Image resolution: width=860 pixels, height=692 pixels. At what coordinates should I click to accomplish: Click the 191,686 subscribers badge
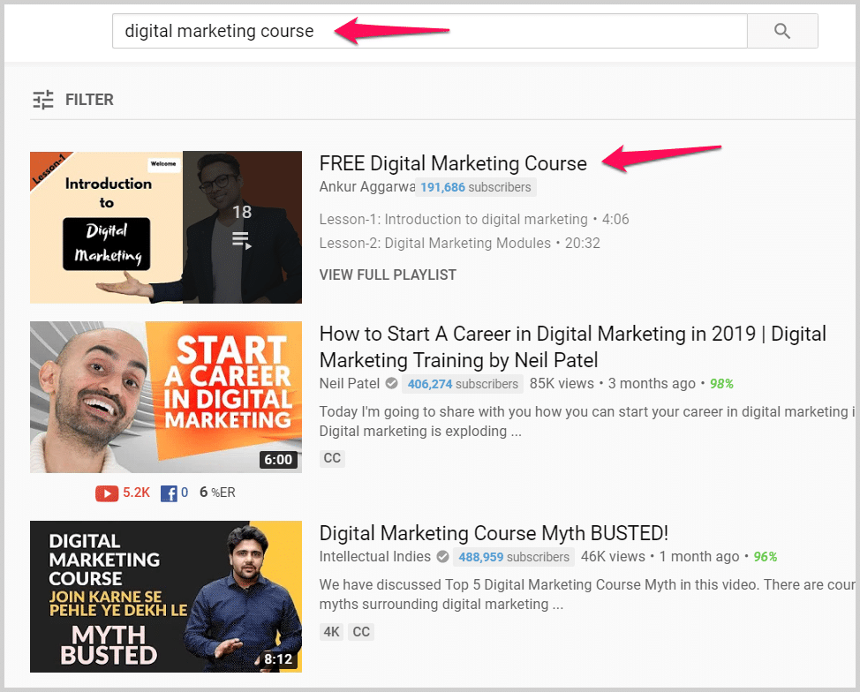pos(476,187)
